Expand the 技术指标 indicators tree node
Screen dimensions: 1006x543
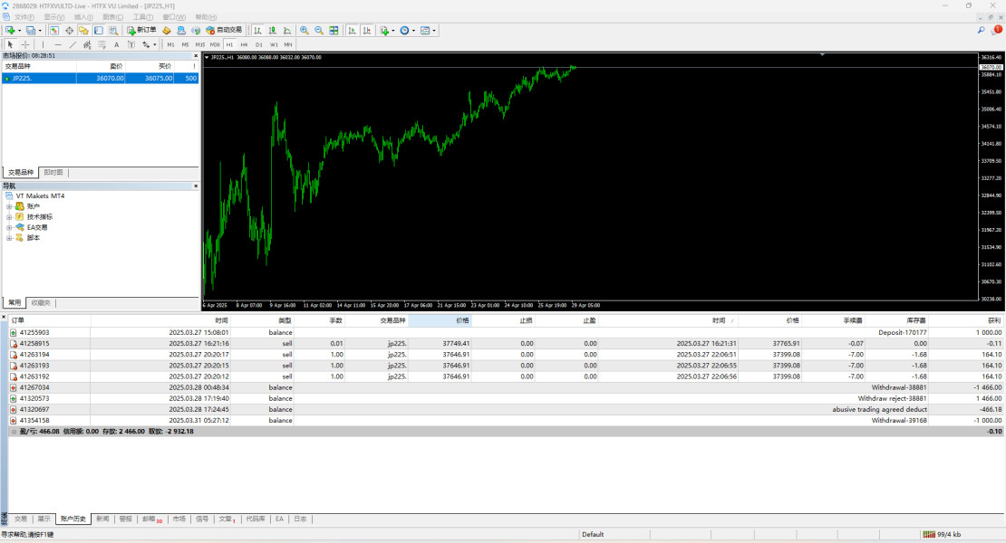(9, 217)
